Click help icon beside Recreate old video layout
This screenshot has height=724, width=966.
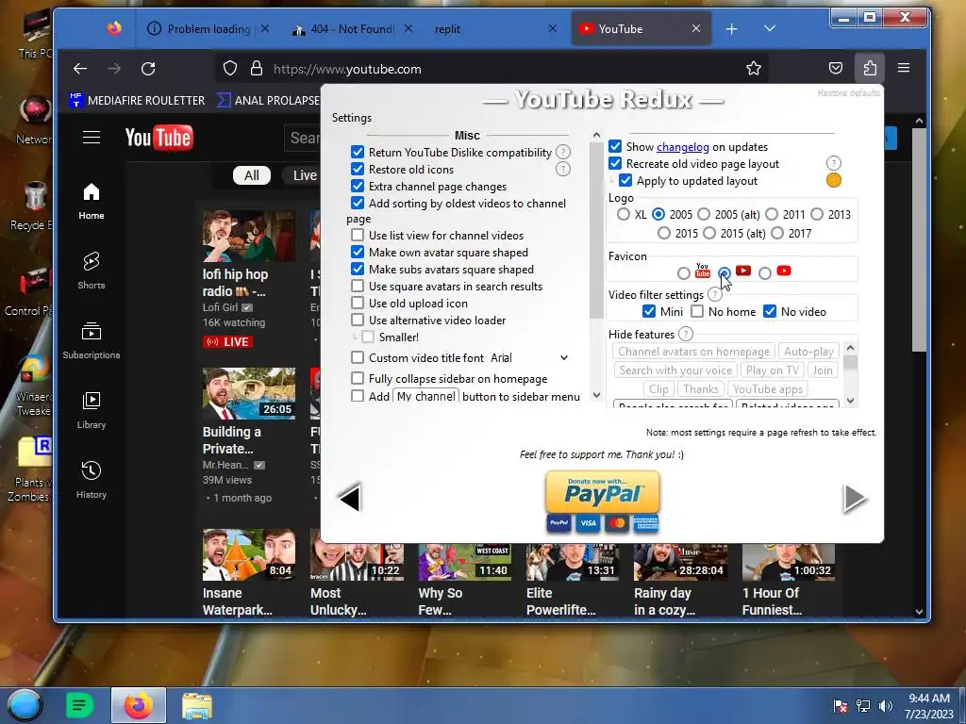click(834, 163)
